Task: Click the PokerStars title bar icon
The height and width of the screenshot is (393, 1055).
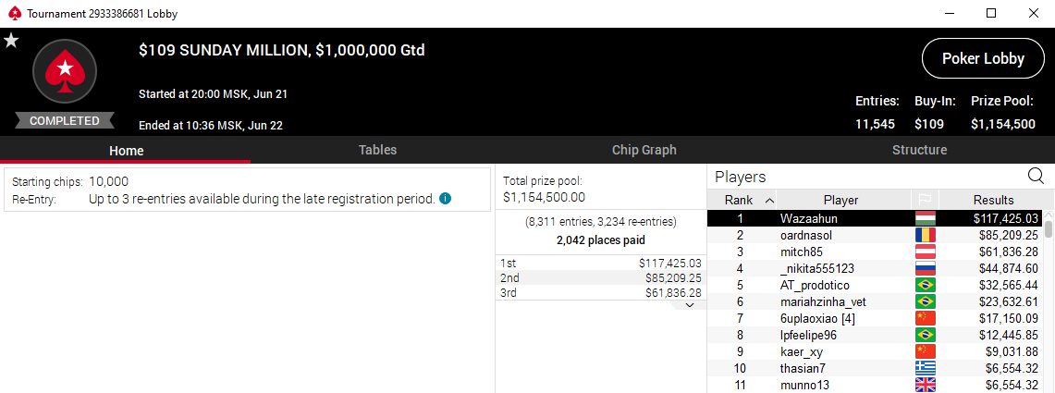Action: pyautogui.click(x=14, y=14)
